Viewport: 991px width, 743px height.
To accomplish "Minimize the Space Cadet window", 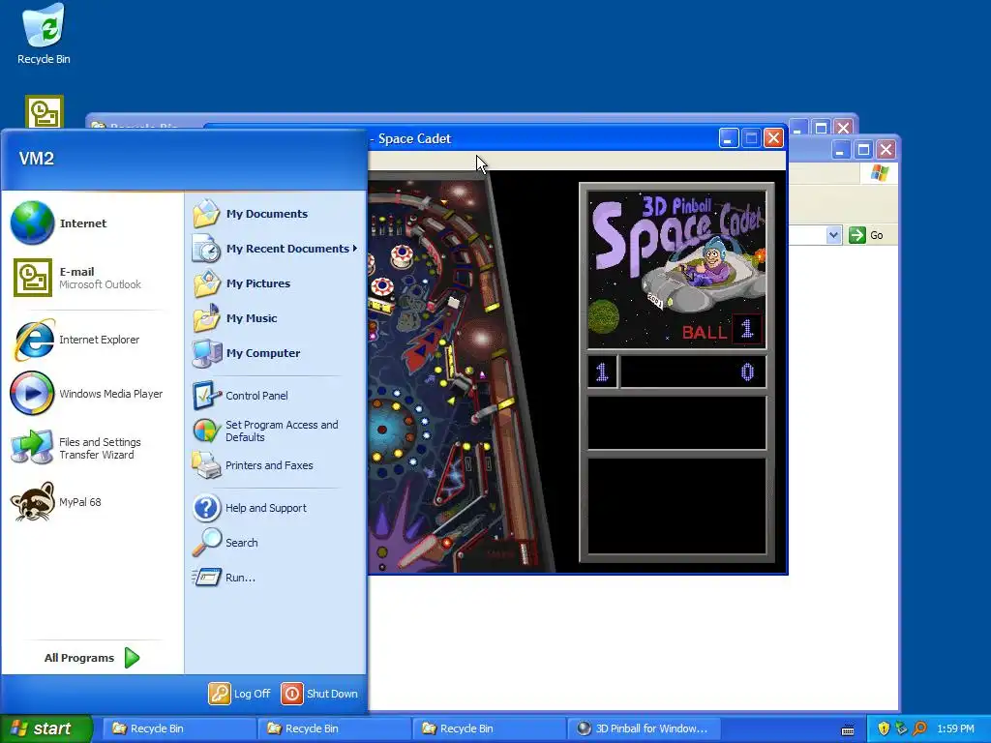I will point(728,138).
